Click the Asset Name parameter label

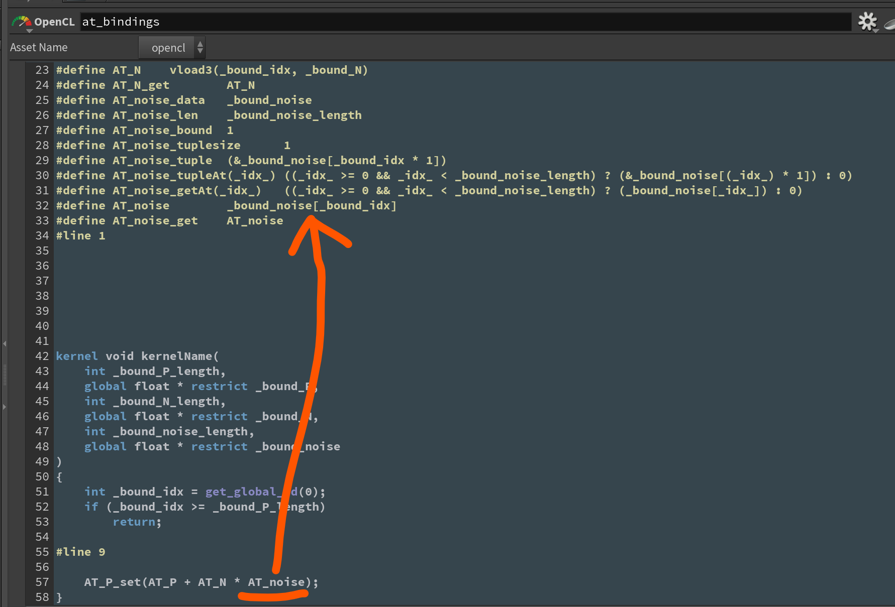point(39,48)
